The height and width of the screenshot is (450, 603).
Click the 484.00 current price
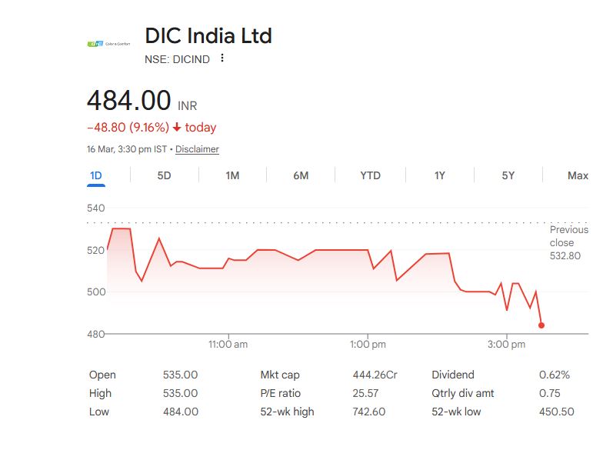point(128,101)
